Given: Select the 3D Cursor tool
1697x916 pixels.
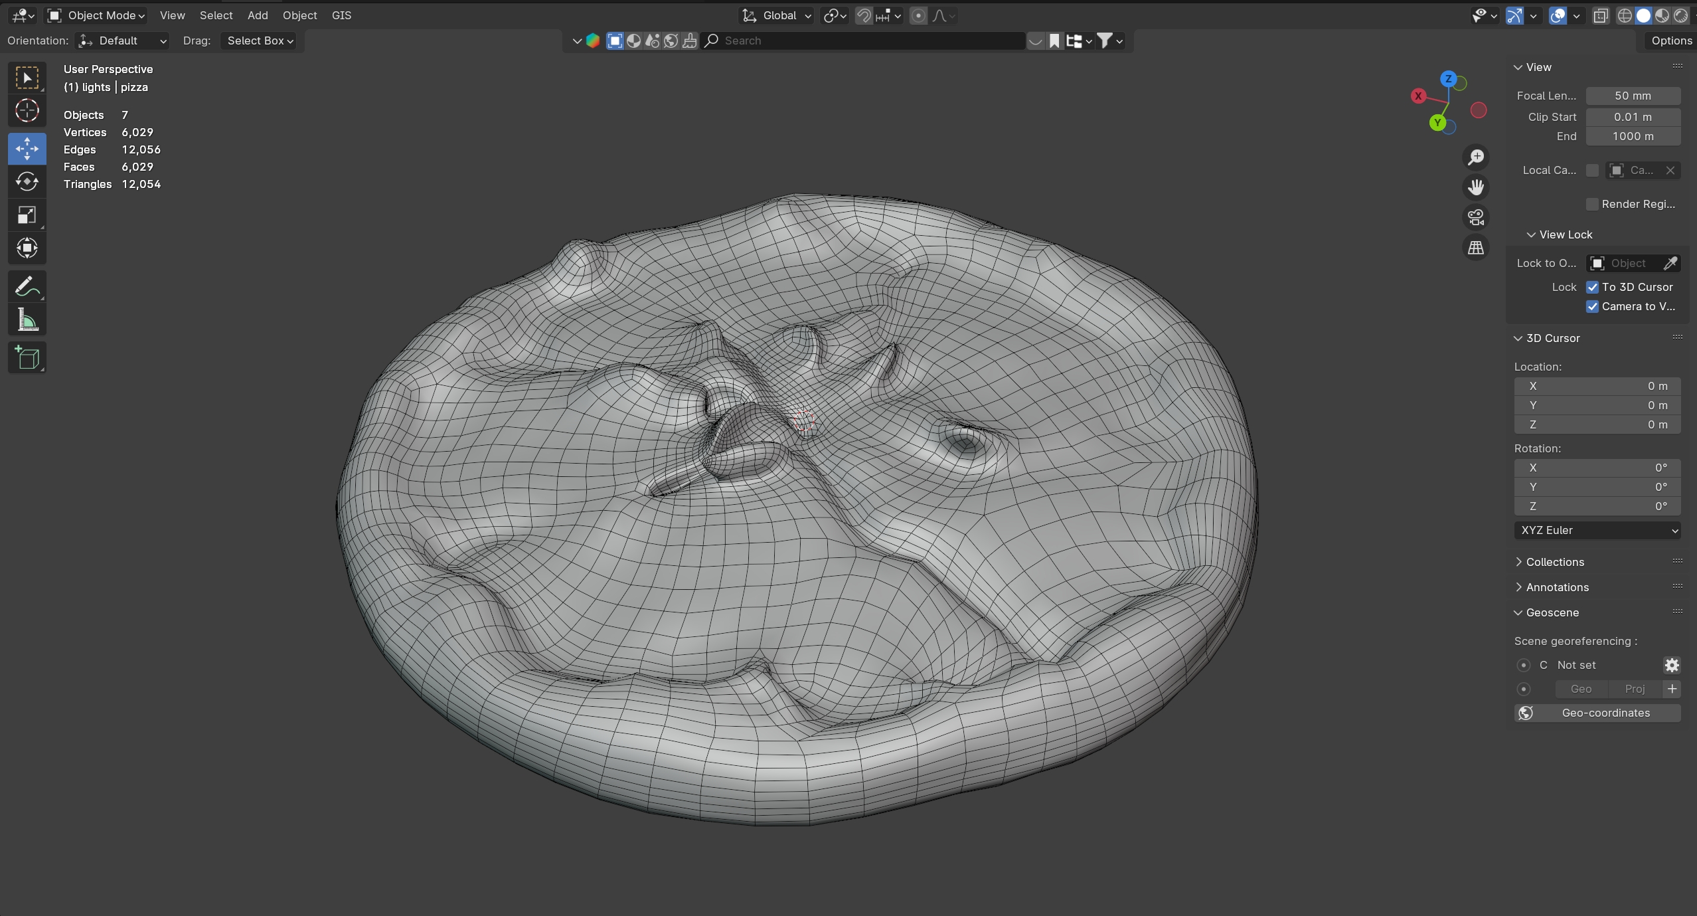Looking at the screenshot, I should pyautogui.click(x=27, y=111).
